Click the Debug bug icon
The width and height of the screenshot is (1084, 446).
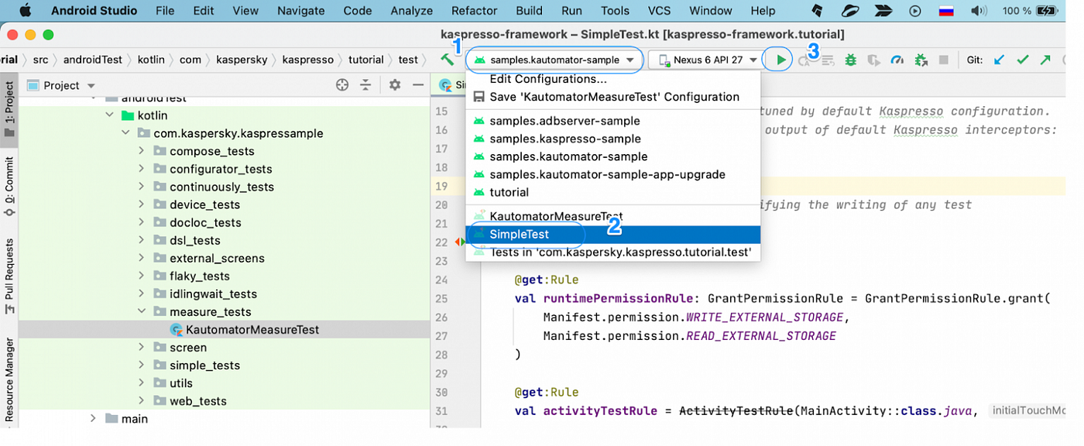[851, 60]
